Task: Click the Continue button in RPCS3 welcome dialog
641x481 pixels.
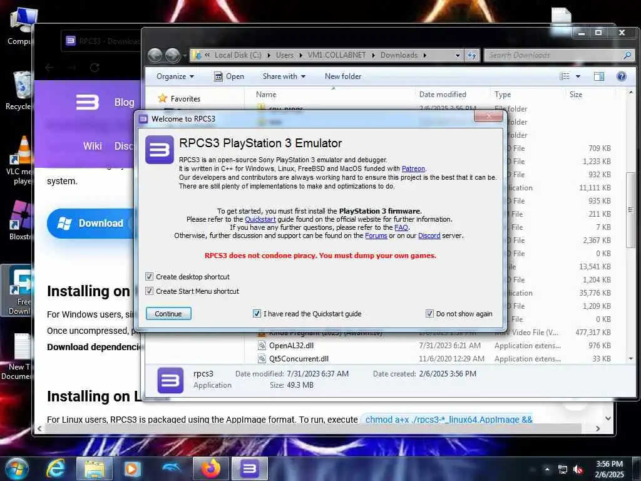Action: point(168,314)
